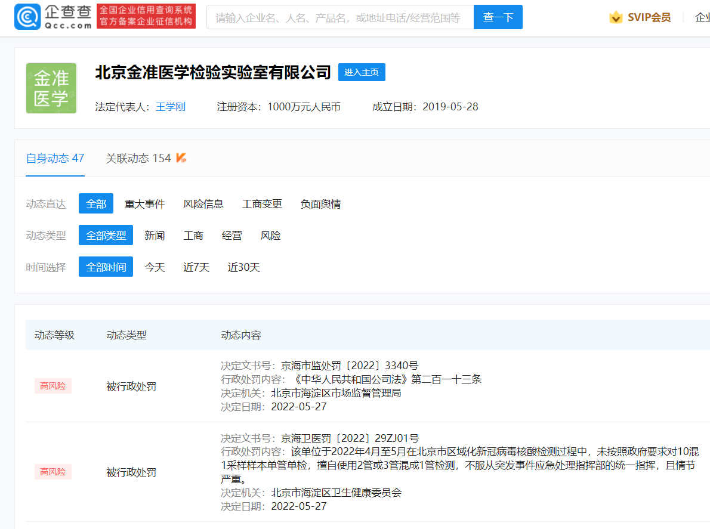710x529 pixels.
Task: Click the 高风险 tag for 3340号 penalty
Action: pos(53,386)
